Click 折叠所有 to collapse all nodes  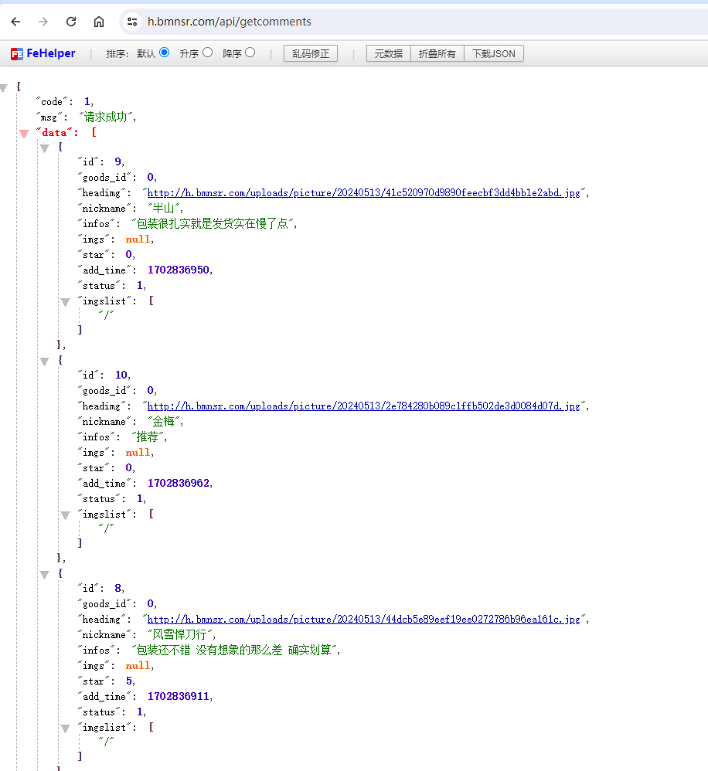point(437,53)
